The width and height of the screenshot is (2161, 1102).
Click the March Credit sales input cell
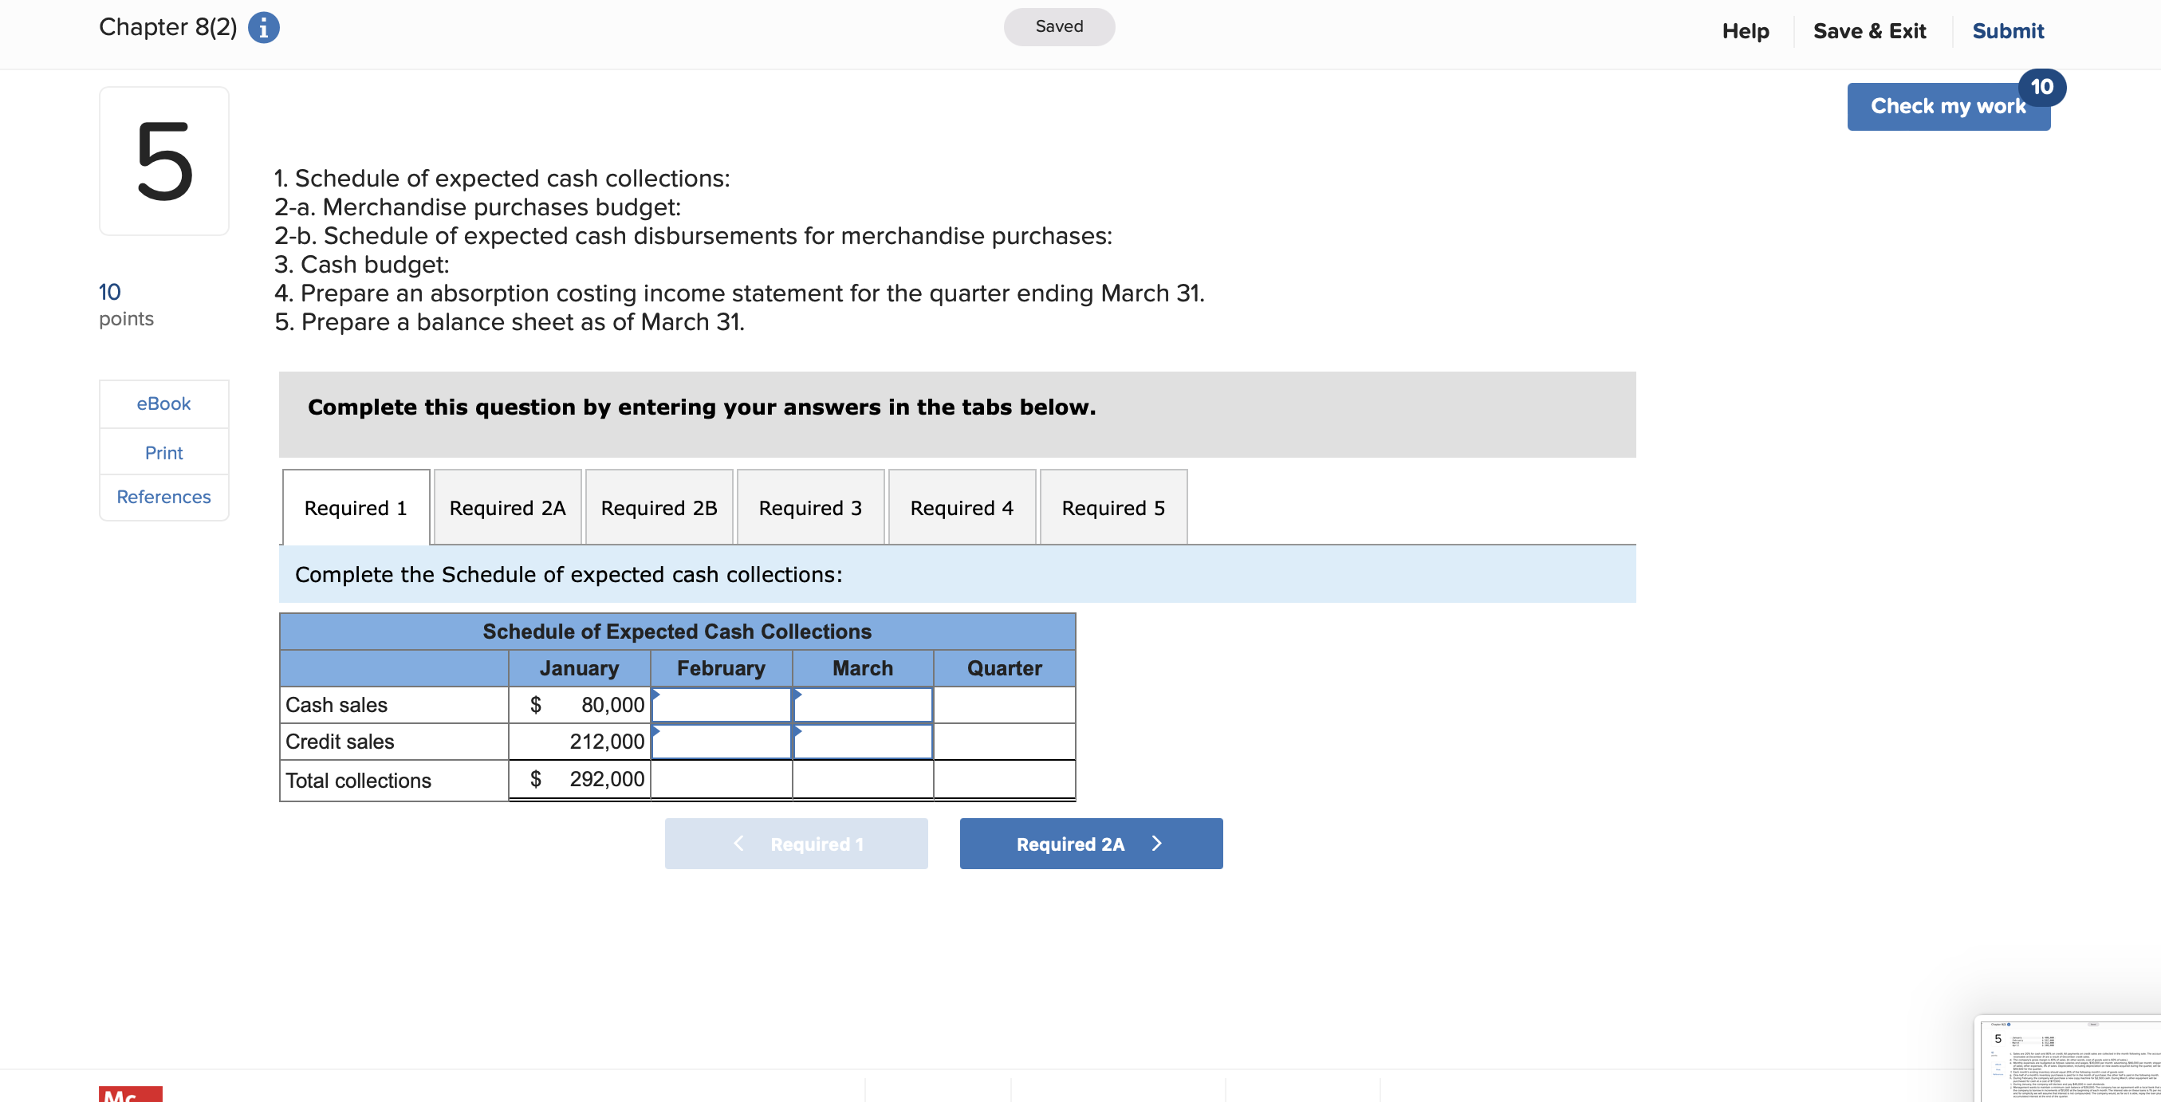point(862,742)
